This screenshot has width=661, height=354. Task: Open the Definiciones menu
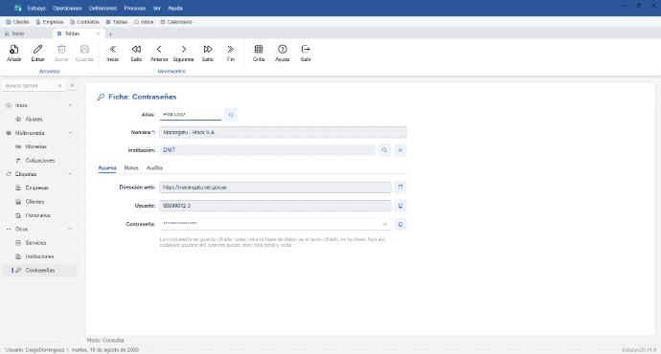(103, 9)
